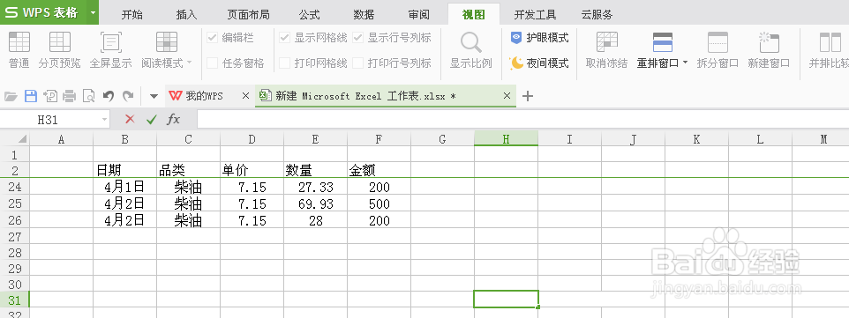Screen dimensions: 849x318
Task: Select row 31 header
Action: pos(15,300)
